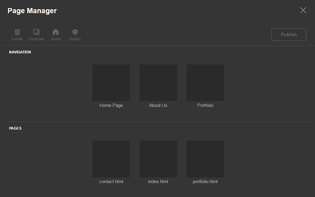
Task: Set as Home using house icon
Action: pyautogui.click(x=56, y=32)
